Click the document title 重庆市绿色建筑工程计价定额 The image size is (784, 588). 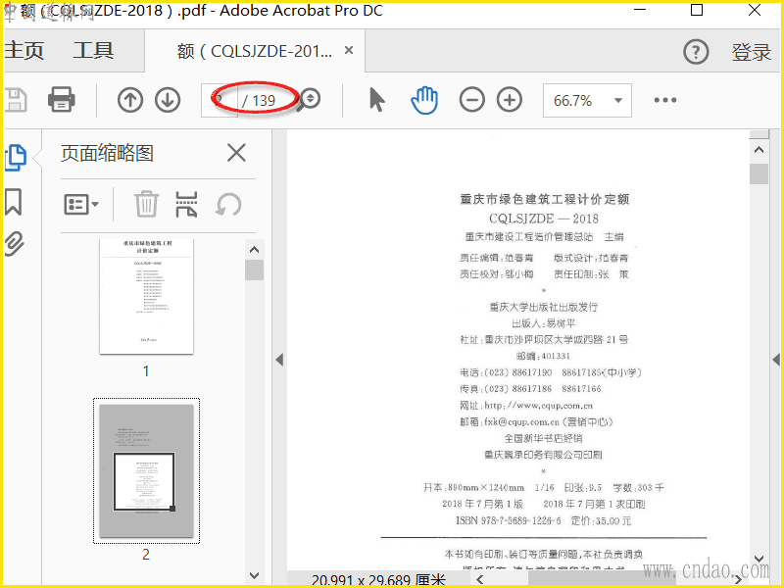point(544,199)
